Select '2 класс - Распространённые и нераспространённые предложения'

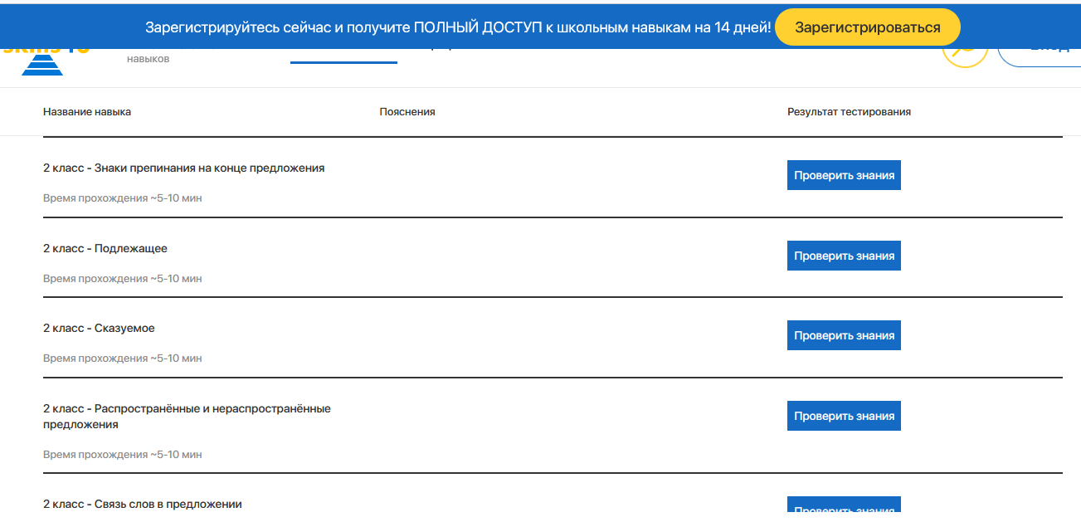pyautogui.click(x=187, y=417)
